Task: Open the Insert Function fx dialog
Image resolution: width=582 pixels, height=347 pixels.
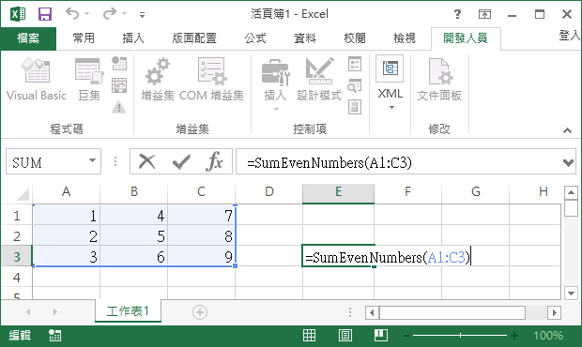Action: click(215, 161)
